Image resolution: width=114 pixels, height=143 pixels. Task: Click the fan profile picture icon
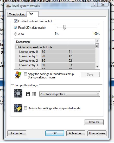[18, 93]
